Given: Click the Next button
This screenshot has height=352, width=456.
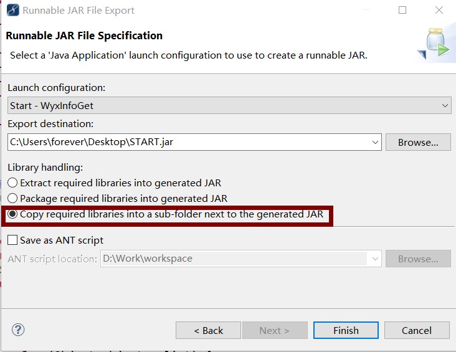Looking at the screenshot, I should click(275, 330).
